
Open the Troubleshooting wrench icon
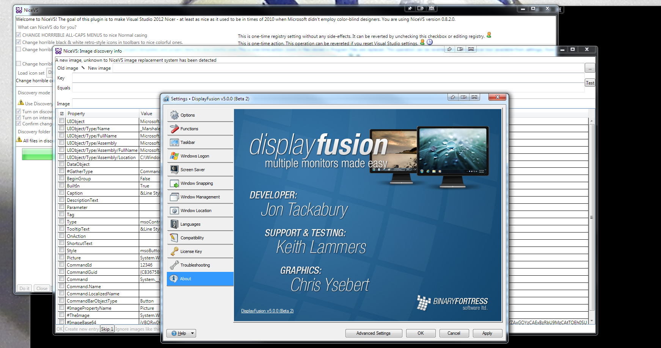coord(174,265)
